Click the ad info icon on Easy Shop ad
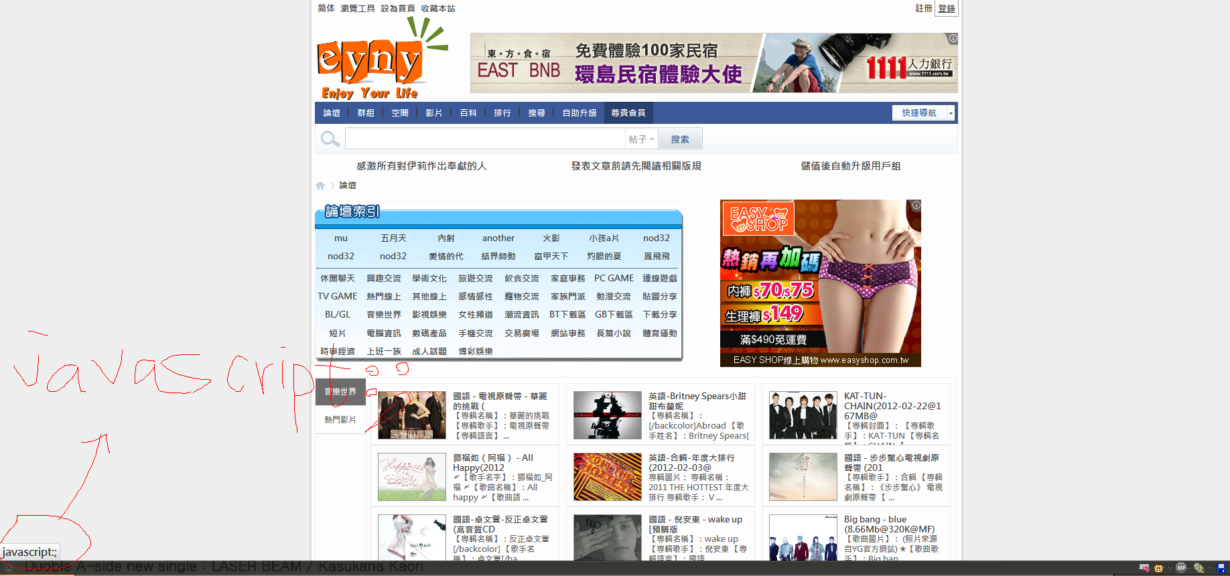The height and width of the screenshot is (576, 1230). pyautogui.click(x=916, y=205)
